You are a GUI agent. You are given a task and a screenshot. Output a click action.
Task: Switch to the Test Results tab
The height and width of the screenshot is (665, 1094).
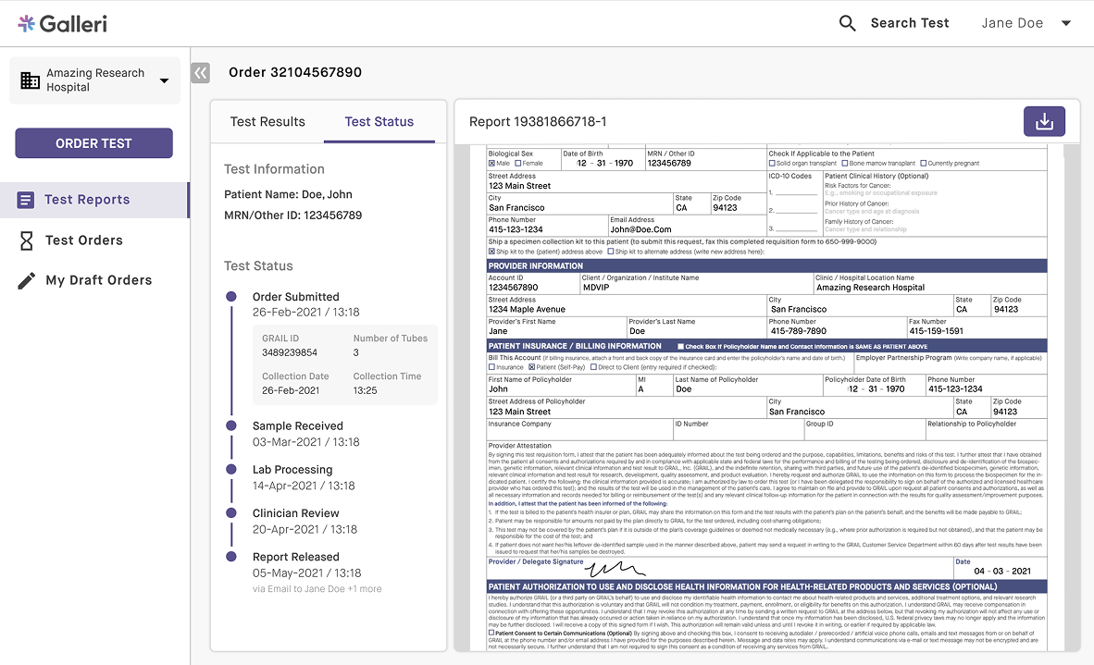267,122
